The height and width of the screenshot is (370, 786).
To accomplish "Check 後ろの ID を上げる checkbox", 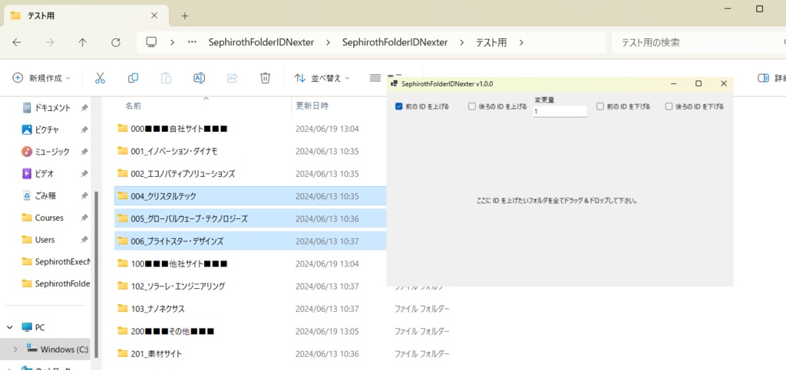I will [x=472, y=106].
